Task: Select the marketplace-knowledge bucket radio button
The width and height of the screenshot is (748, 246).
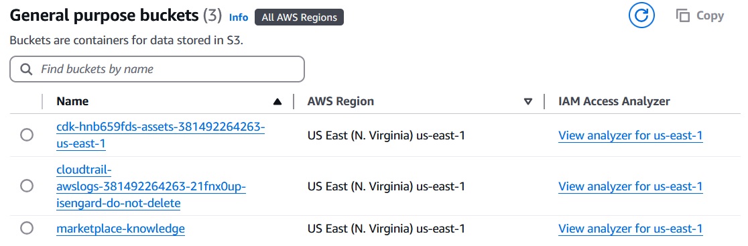Action: 27,229
